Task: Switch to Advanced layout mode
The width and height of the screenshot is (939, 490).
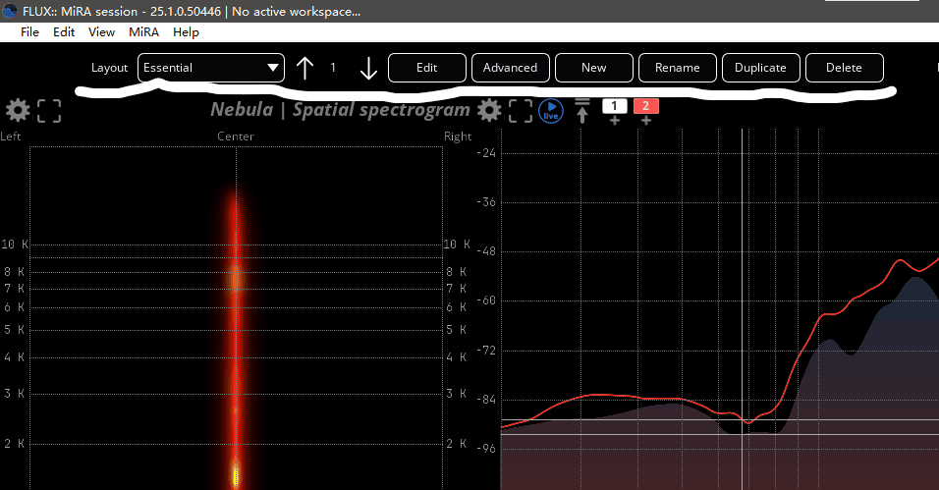Action: pyautogui.click(x=510, y=68)
